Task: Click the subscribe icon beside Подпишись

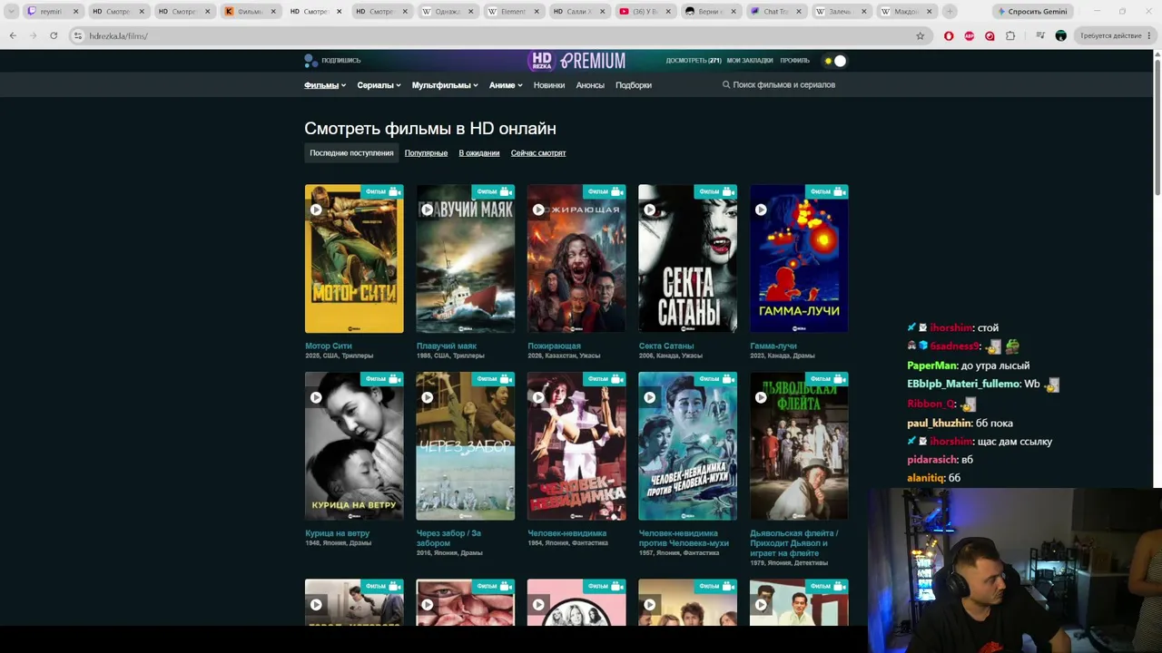Action: [311, 61]
